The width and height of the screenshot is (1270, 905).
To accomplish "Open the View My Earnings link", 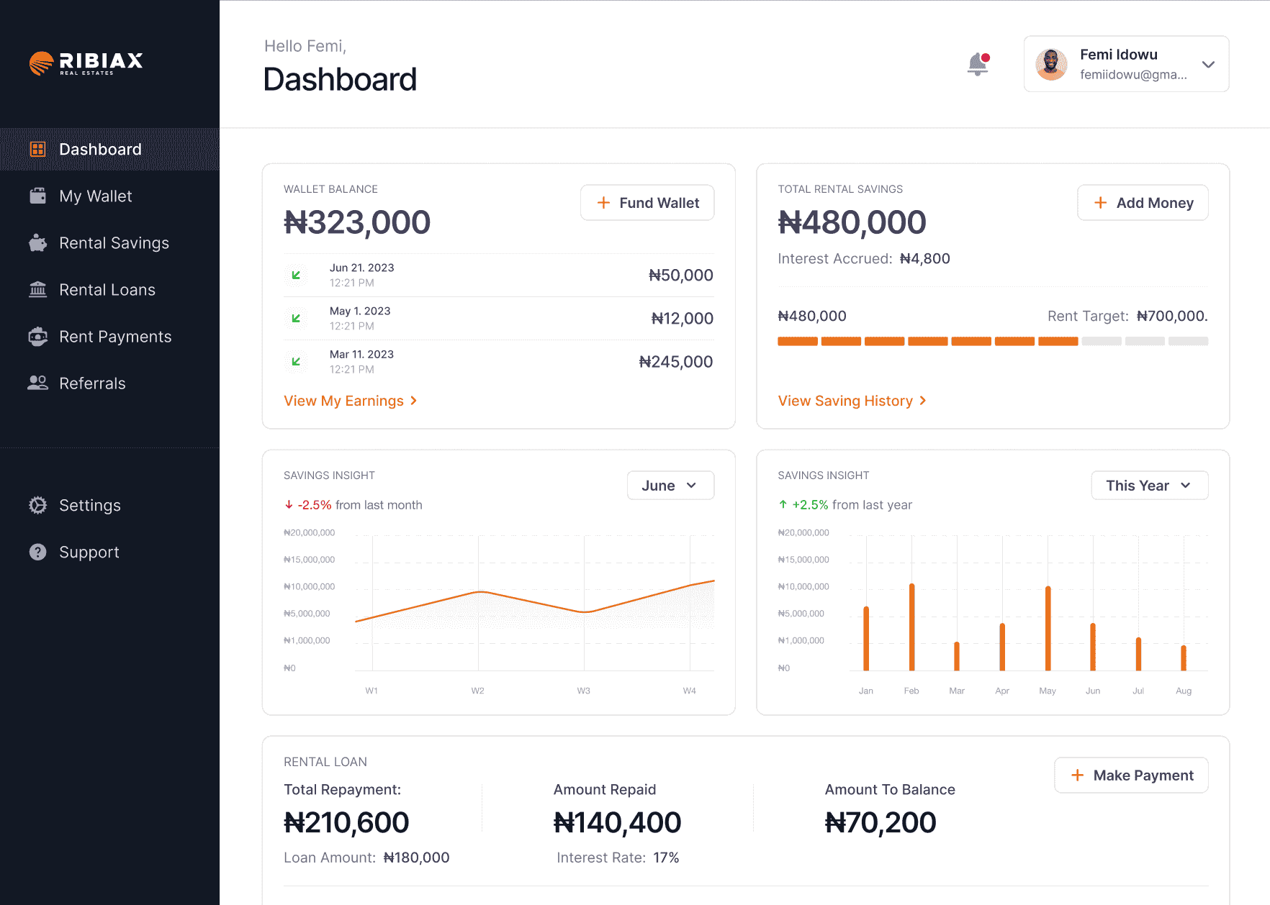I will pos(351,401).
